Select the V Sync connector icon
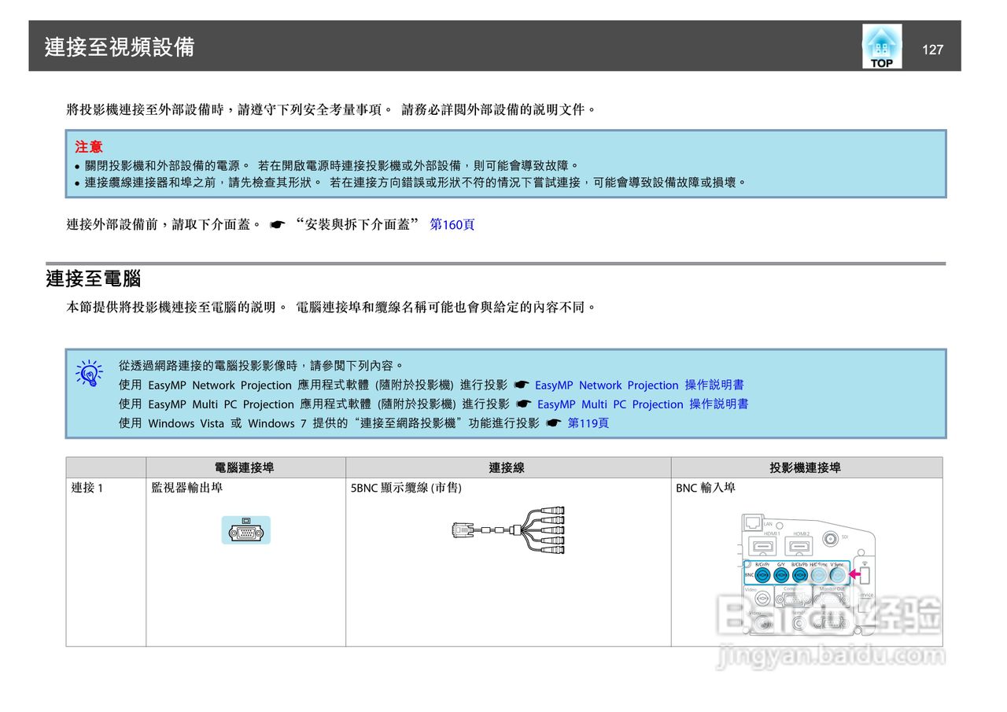Viewport: 1007px width, 712px height. pos(838,574)
